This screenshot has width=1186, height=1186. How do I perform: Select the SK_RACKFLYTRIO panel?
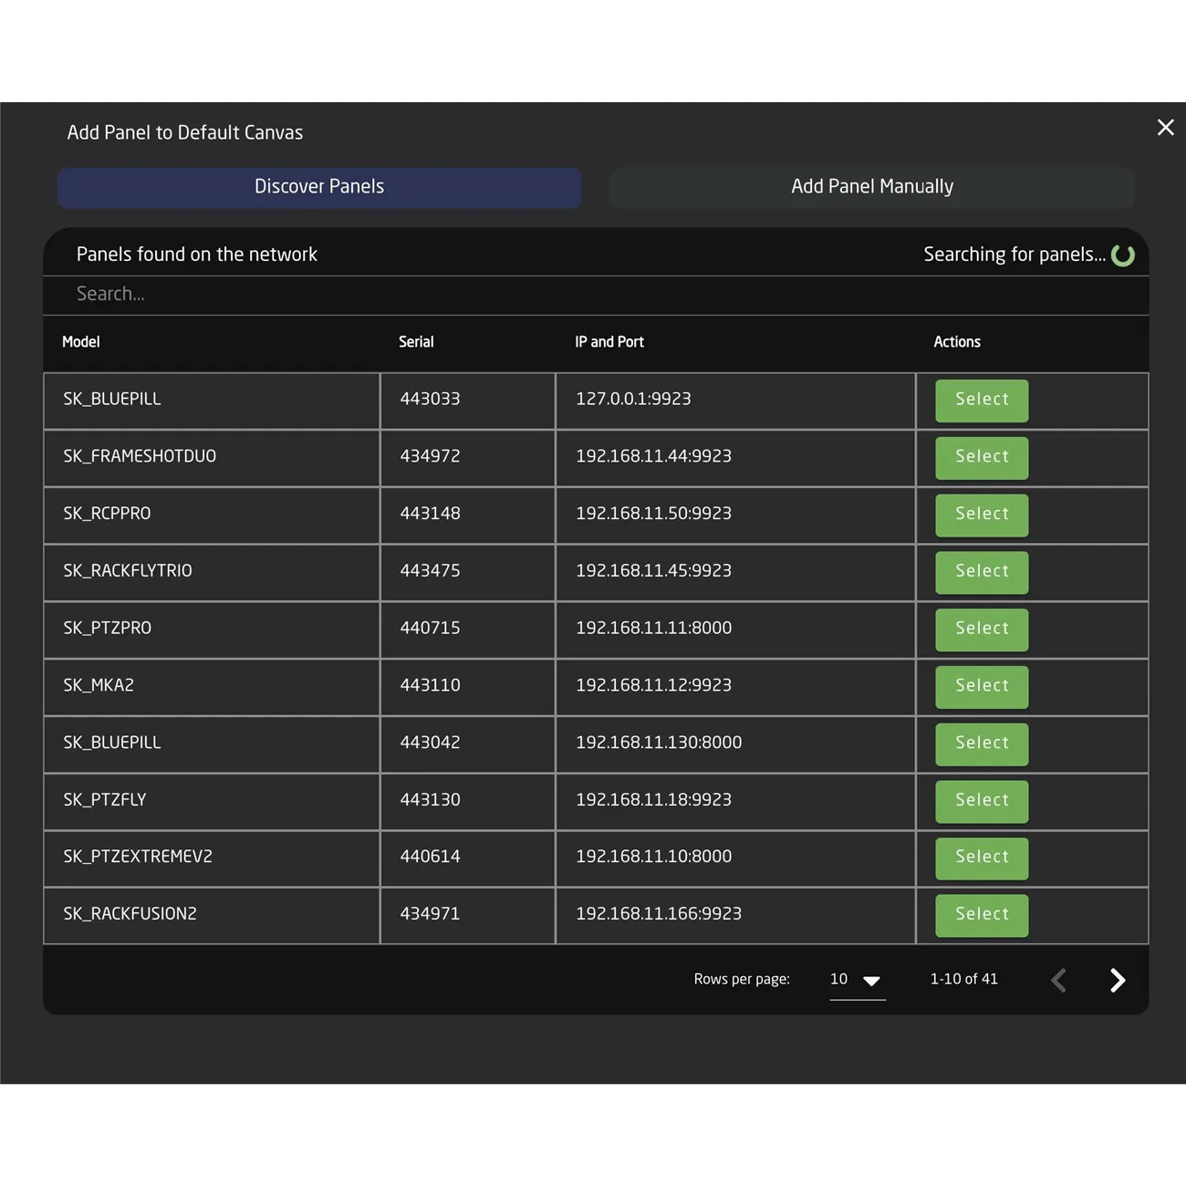point(982,572)
